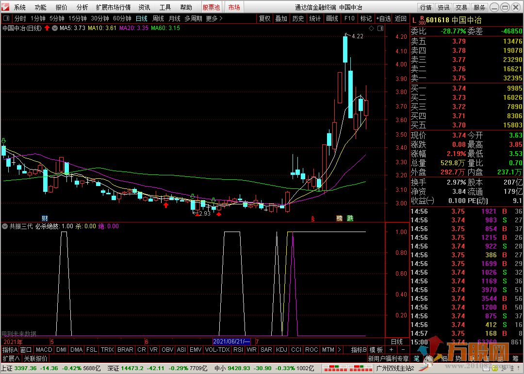Click the zoom-in plus button
Viewport: 524px width, 374px height.
pyautogui.click(x=392, y=350)
